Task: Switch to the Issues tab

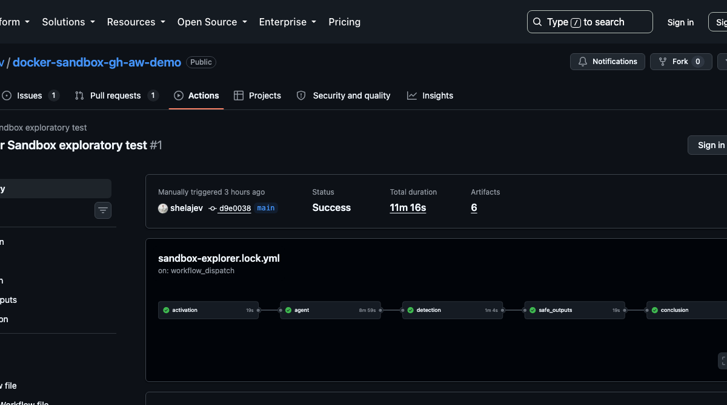Action: tap(30, 96)
